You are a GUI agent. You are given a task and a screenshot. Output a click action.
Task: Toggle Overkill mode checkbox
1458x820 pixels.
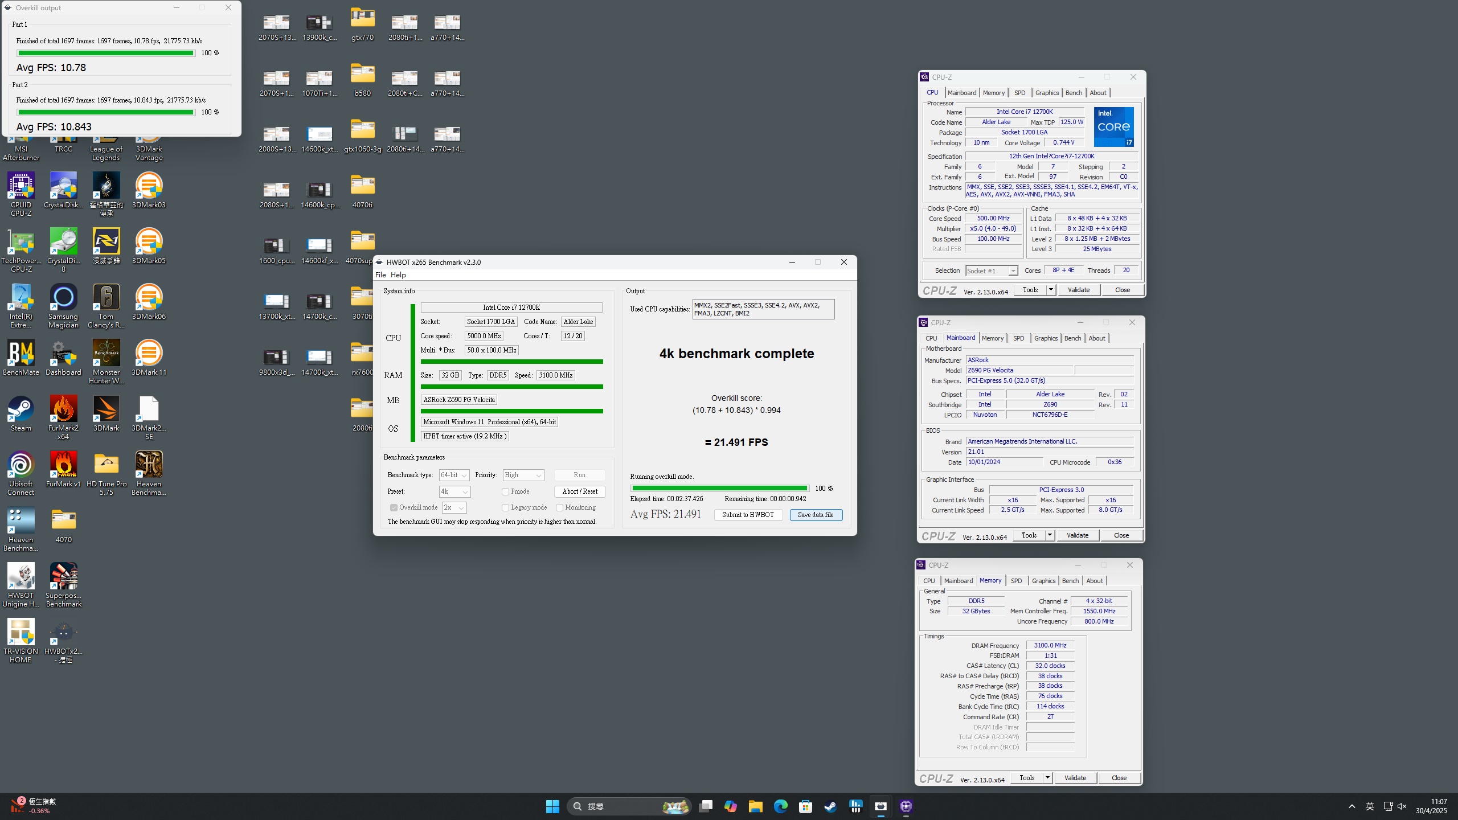(x=393, y=507)
